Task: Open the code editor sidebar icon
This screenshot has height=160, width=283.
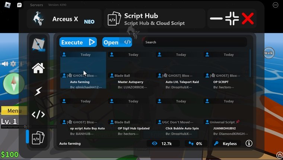Action: tap(38, 115)
